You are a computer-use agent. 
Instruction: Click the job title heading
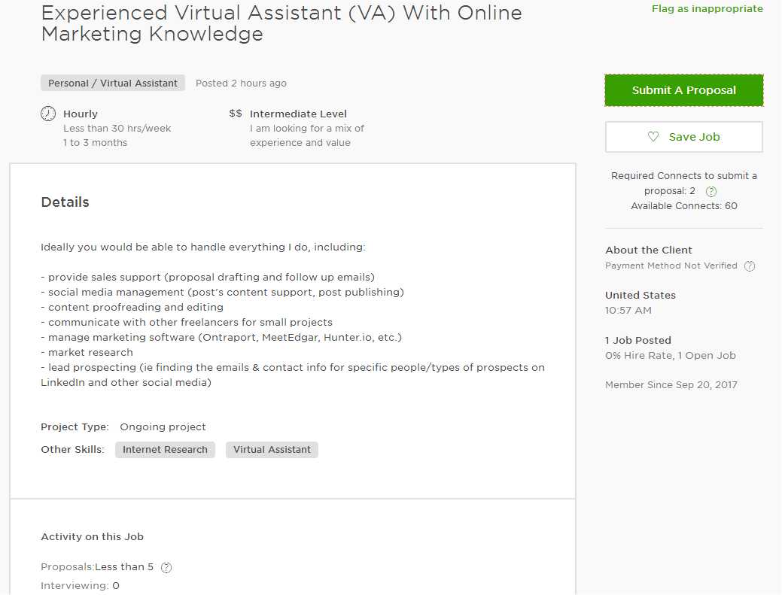pos(281,23)
